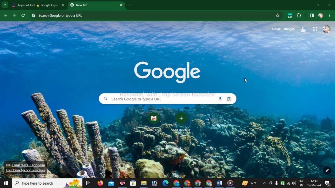335x188 pixels.
Task: Close the Keyword Tool tab
Action: (x=63, y=5)
